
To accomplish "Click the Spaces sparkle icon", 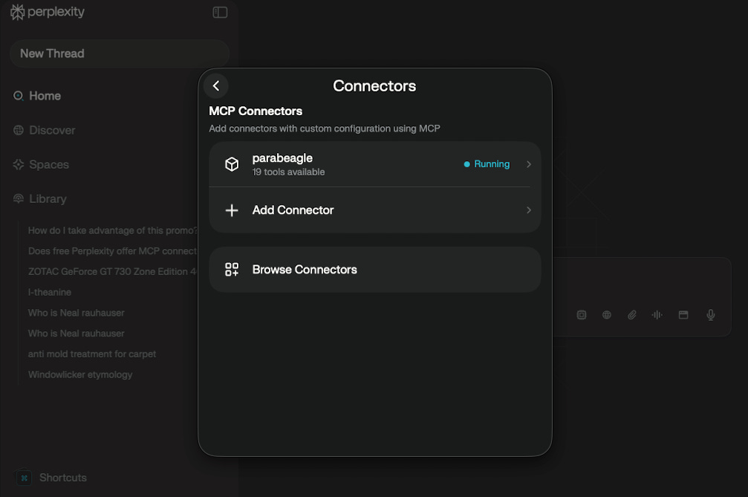I will [18, 165].
